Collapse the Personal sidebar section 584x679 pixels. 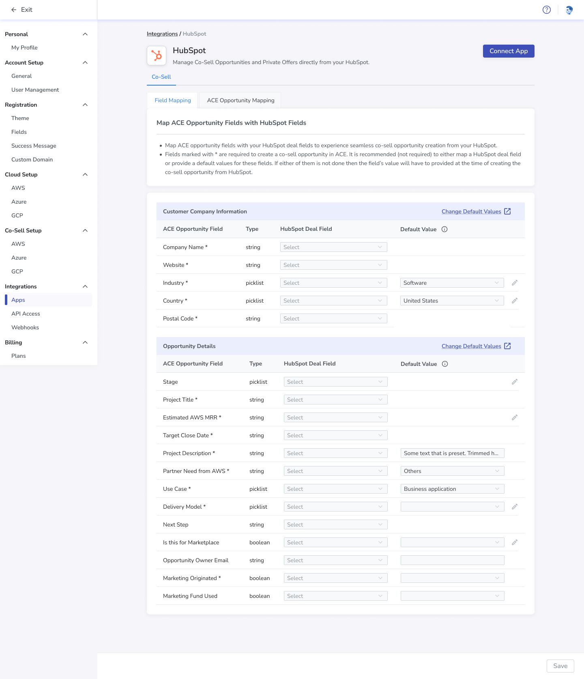(85, 34)
